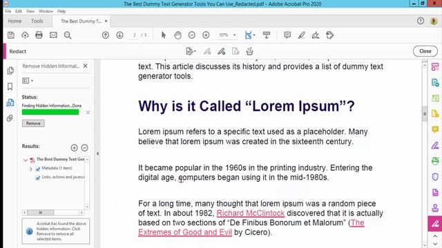Click the scrolling mode download icon
Image resolution: width=442 pixels, height=248 pixels.
[267, 35]
